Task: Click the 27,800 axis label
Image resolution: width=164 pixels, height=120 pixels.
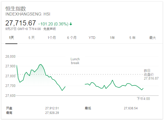Action: click(x=10, y=76)
